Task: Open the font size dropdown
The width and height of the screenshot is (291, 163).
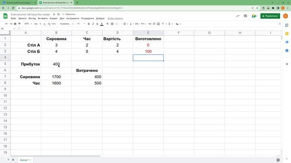Action: click(81, 24)
